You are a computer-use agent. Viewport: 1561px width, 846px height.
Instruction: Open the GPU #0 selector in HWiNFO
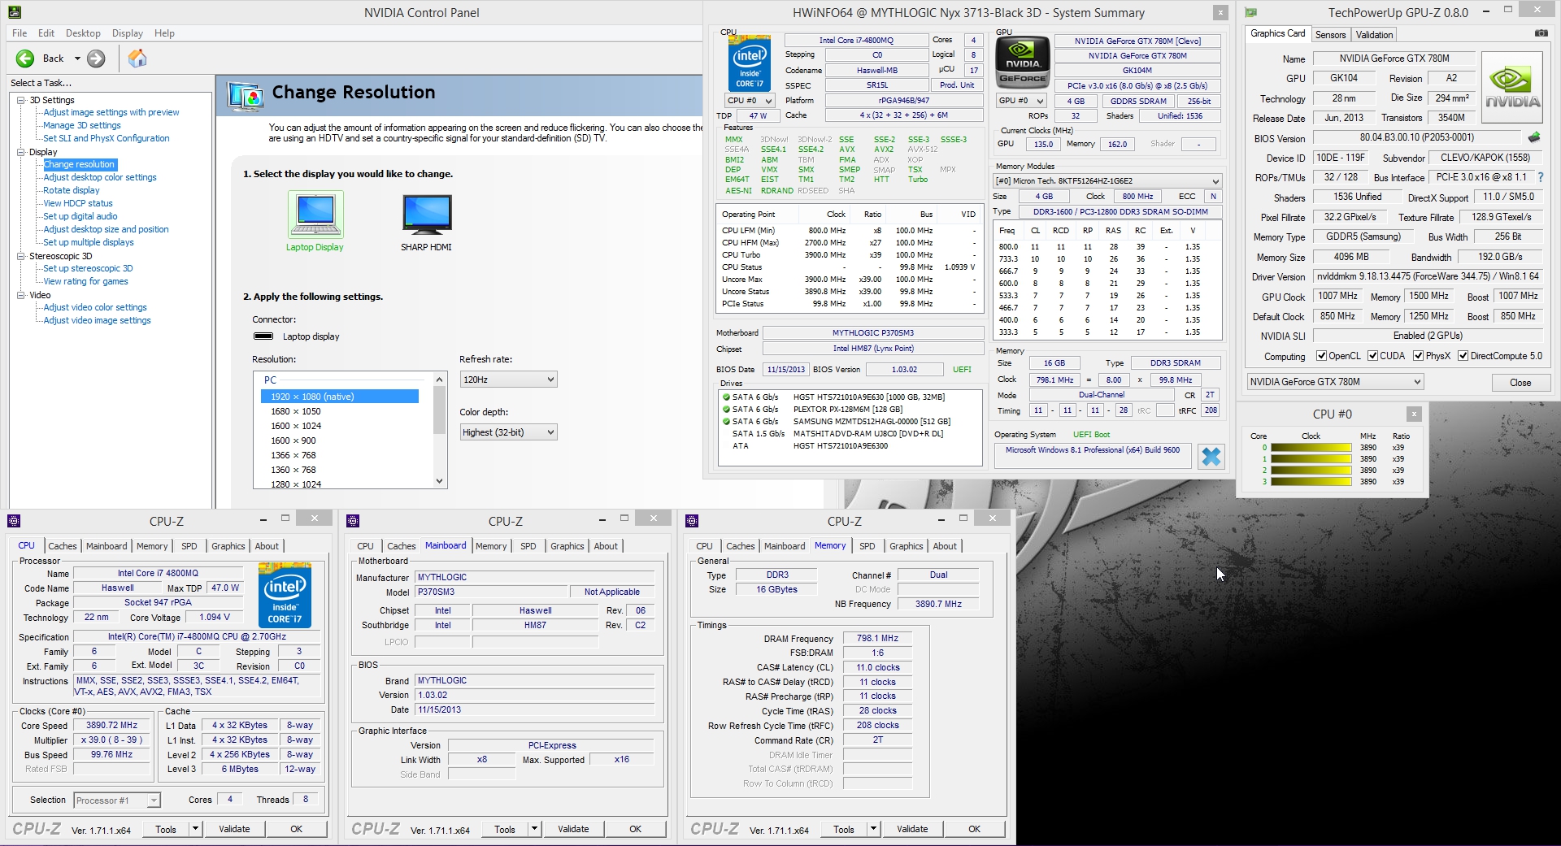tap(1020, 101)
